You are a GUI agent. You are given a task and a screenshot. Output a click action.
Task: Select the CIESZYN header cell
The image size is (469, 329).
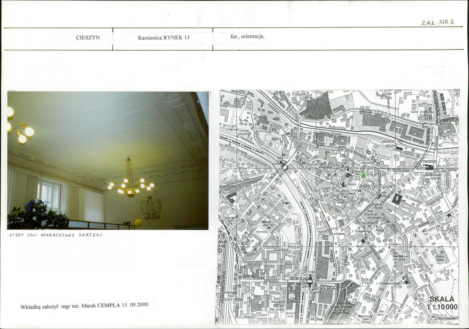(x=88, y=38)
